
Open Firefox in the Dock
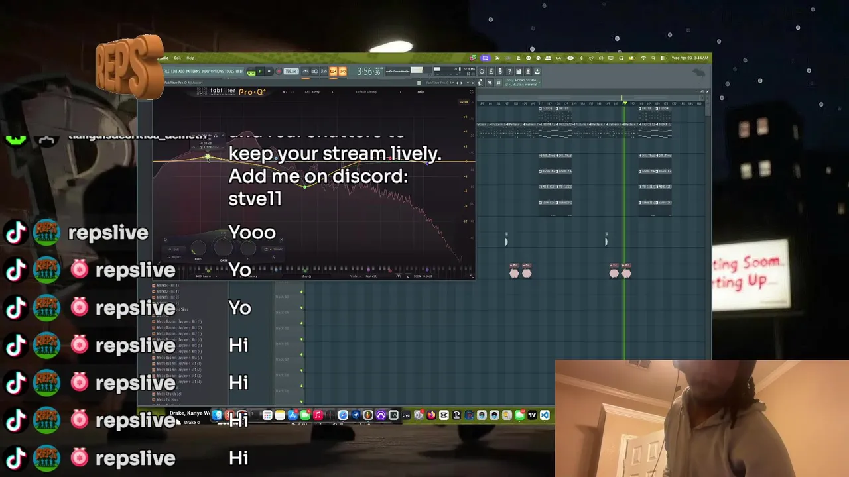pyautogui.click(x=431, y=415)
